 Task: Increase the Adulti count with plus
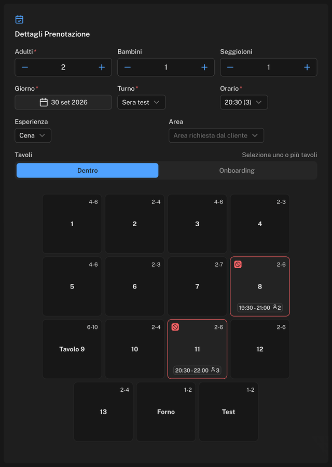coord(102,67)
